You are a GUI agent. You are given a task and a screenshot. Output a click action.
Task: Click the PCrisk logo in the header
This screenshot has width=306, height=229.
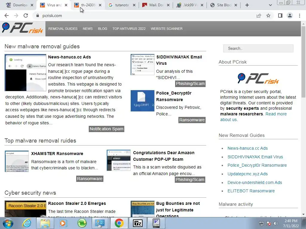22,28
